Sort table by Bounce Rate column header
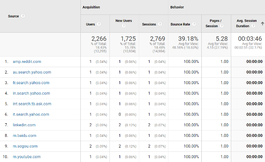This screenshot has height=162, width=265. pyautogui.click(x=180, y=24)
